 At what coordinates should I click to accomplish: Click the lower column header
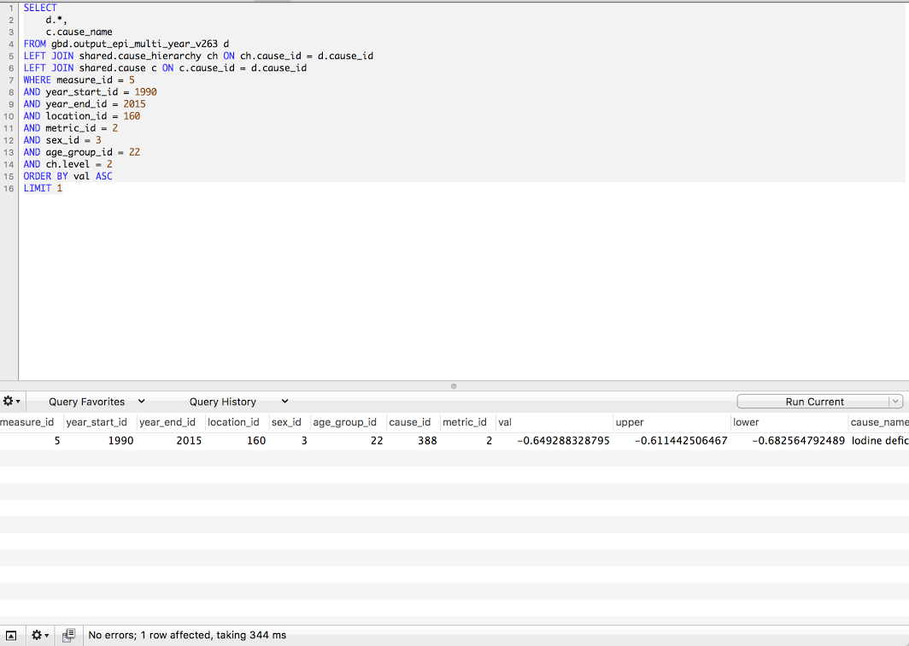[789, 422]
